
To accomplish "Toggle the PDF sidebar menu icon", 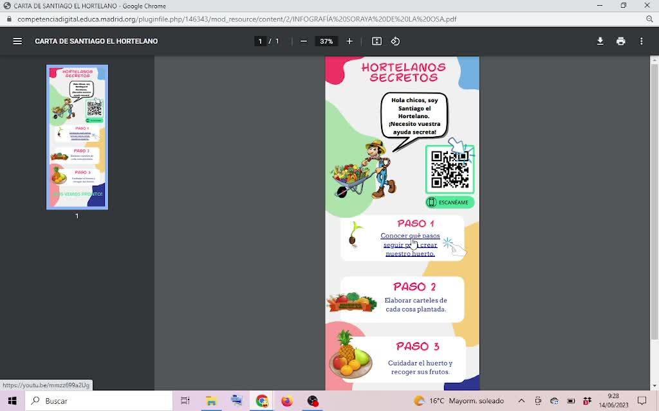I will coord(17,41).
